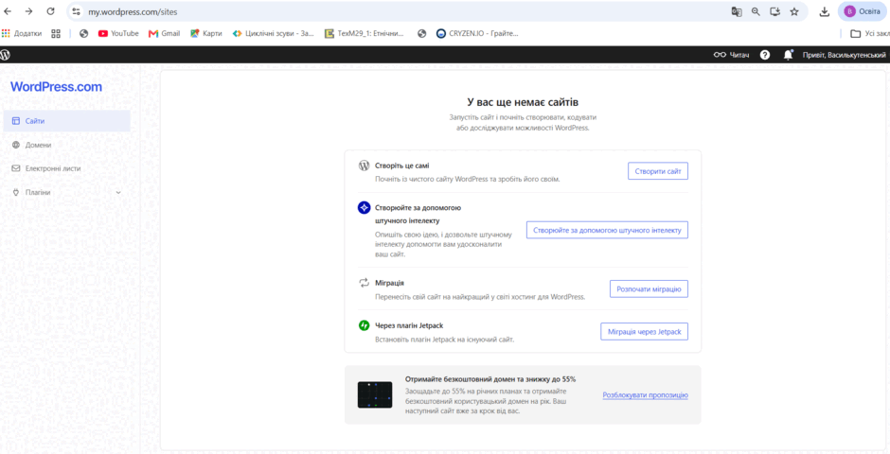Screen dimensions: 890x454
Task: Bookmark this page with the star icon
Action: (794, 11)
